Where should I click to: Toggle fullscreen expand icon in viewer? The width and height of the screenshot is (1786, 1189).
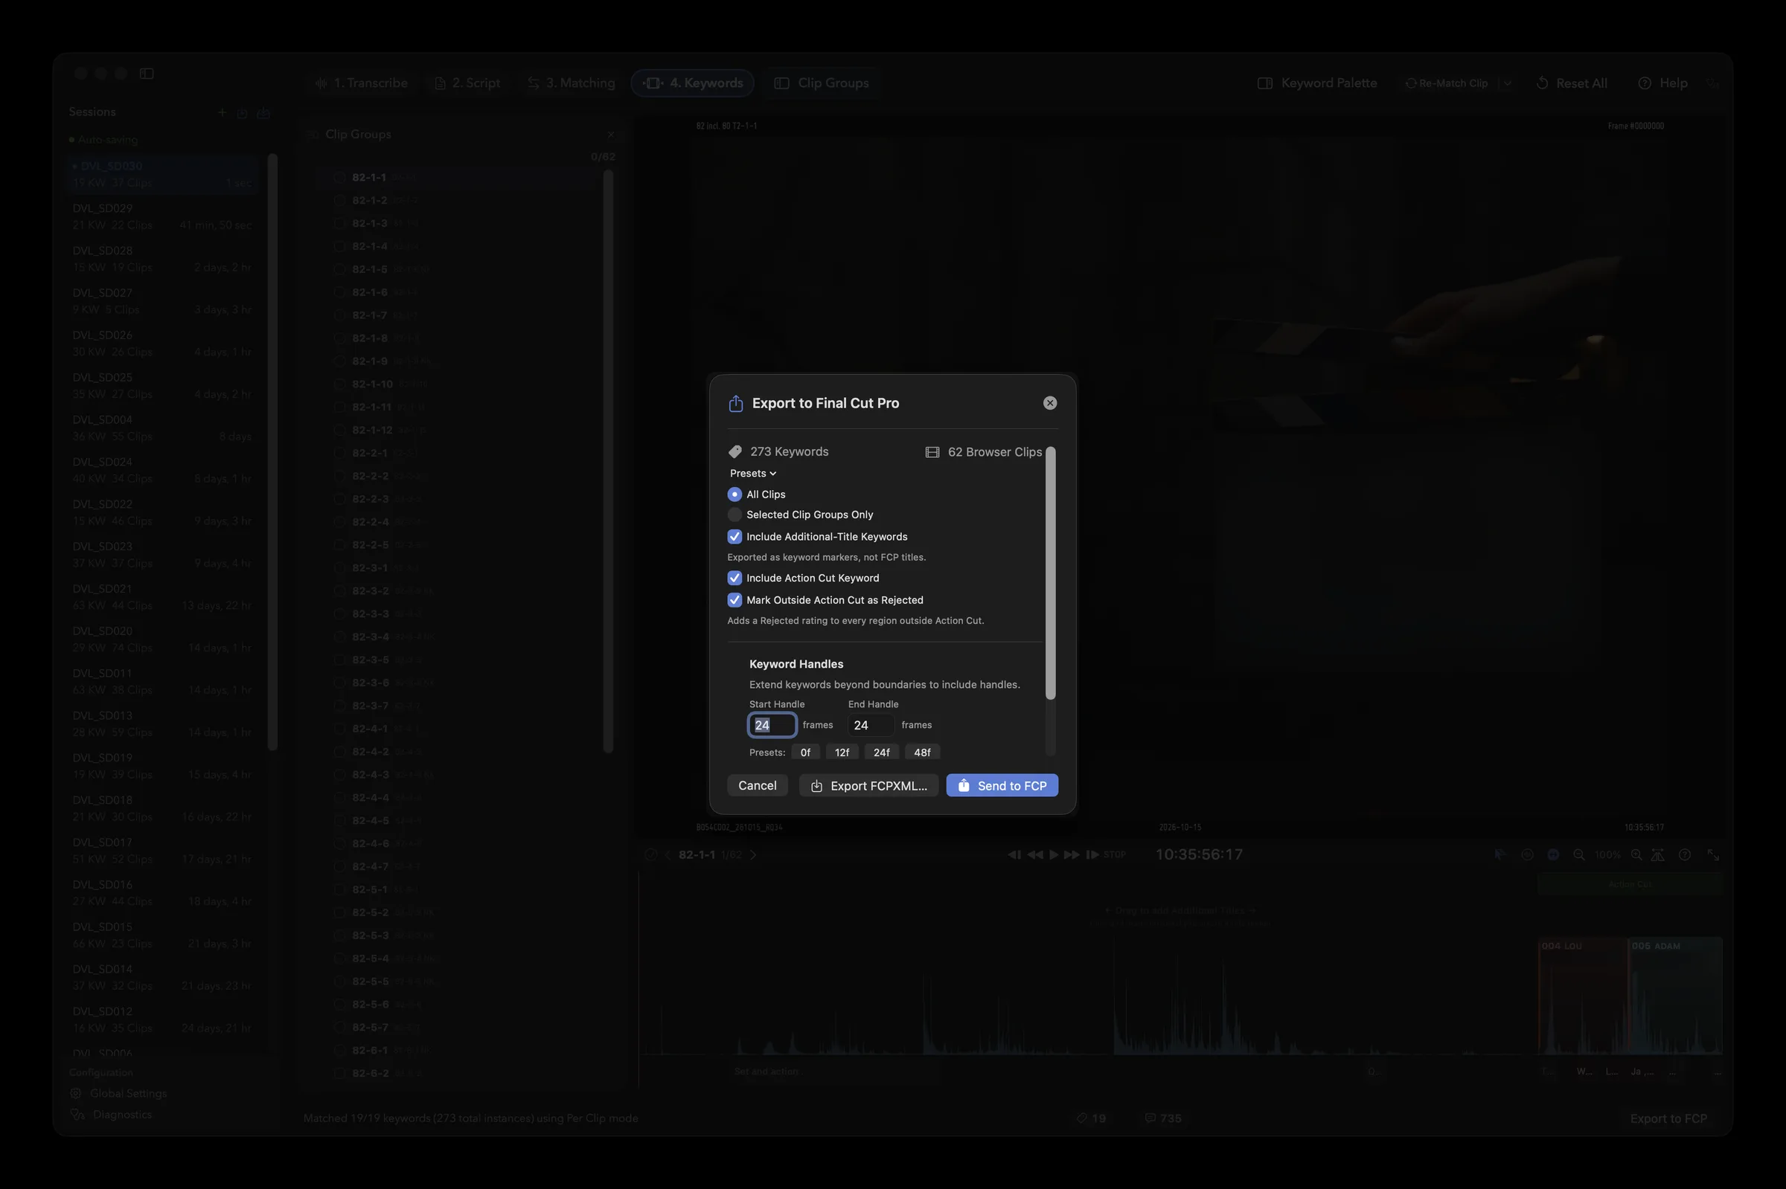point(1713,854)
